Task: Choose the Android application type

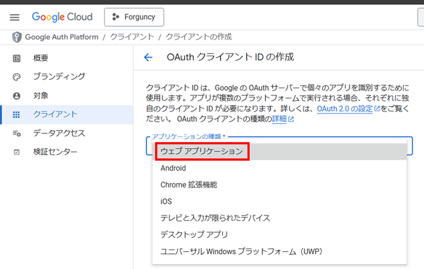Action: point(280,168)
